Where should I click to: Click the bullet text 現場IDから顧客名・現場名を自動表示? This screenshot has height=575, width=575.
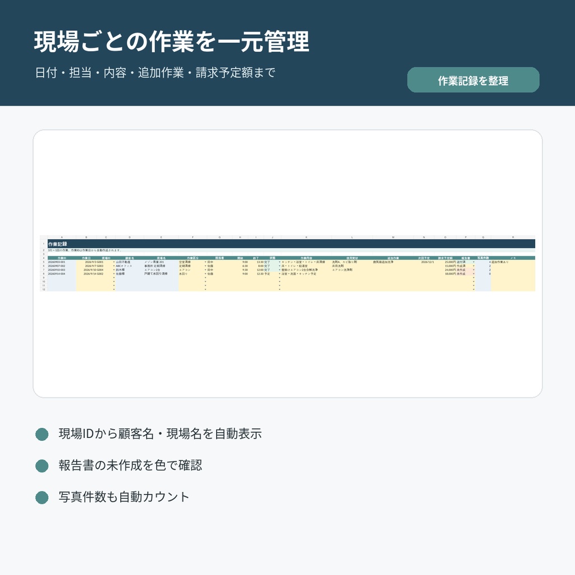(x=160, y=434)
